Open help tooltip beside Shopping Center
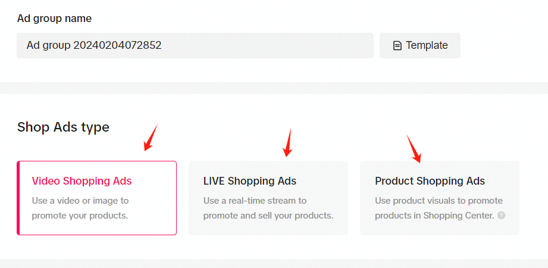The width and height of the screenshot is (548, 268). click(501, 215)
